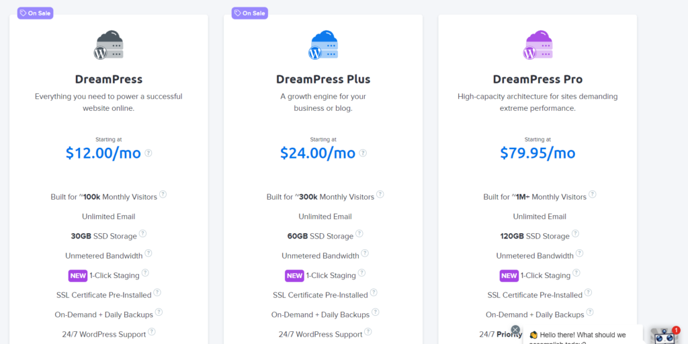Open Daily Backups help in DreamPress Plus card
This screenshot has height=344, width=688.
375,312
